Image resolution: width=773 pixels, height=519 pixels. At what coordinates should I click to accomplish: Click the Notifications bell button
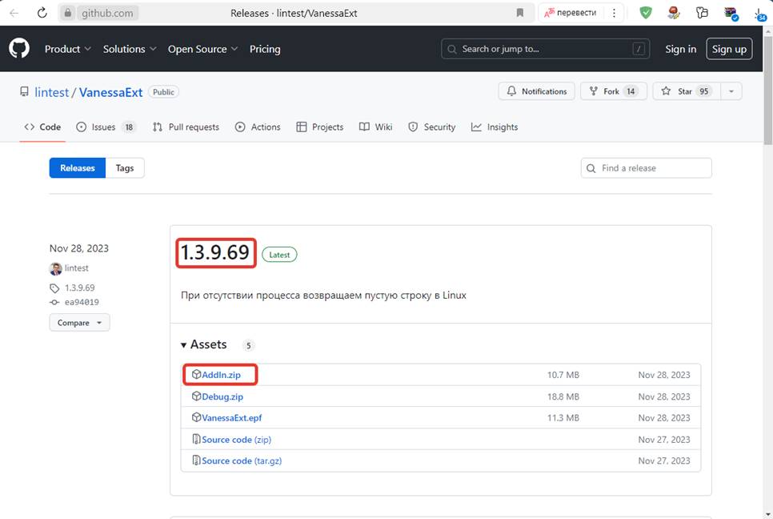pyautogui.click(x=537, y=91)
